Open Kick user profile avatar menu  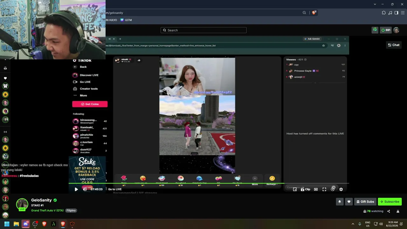pos(396,30)
